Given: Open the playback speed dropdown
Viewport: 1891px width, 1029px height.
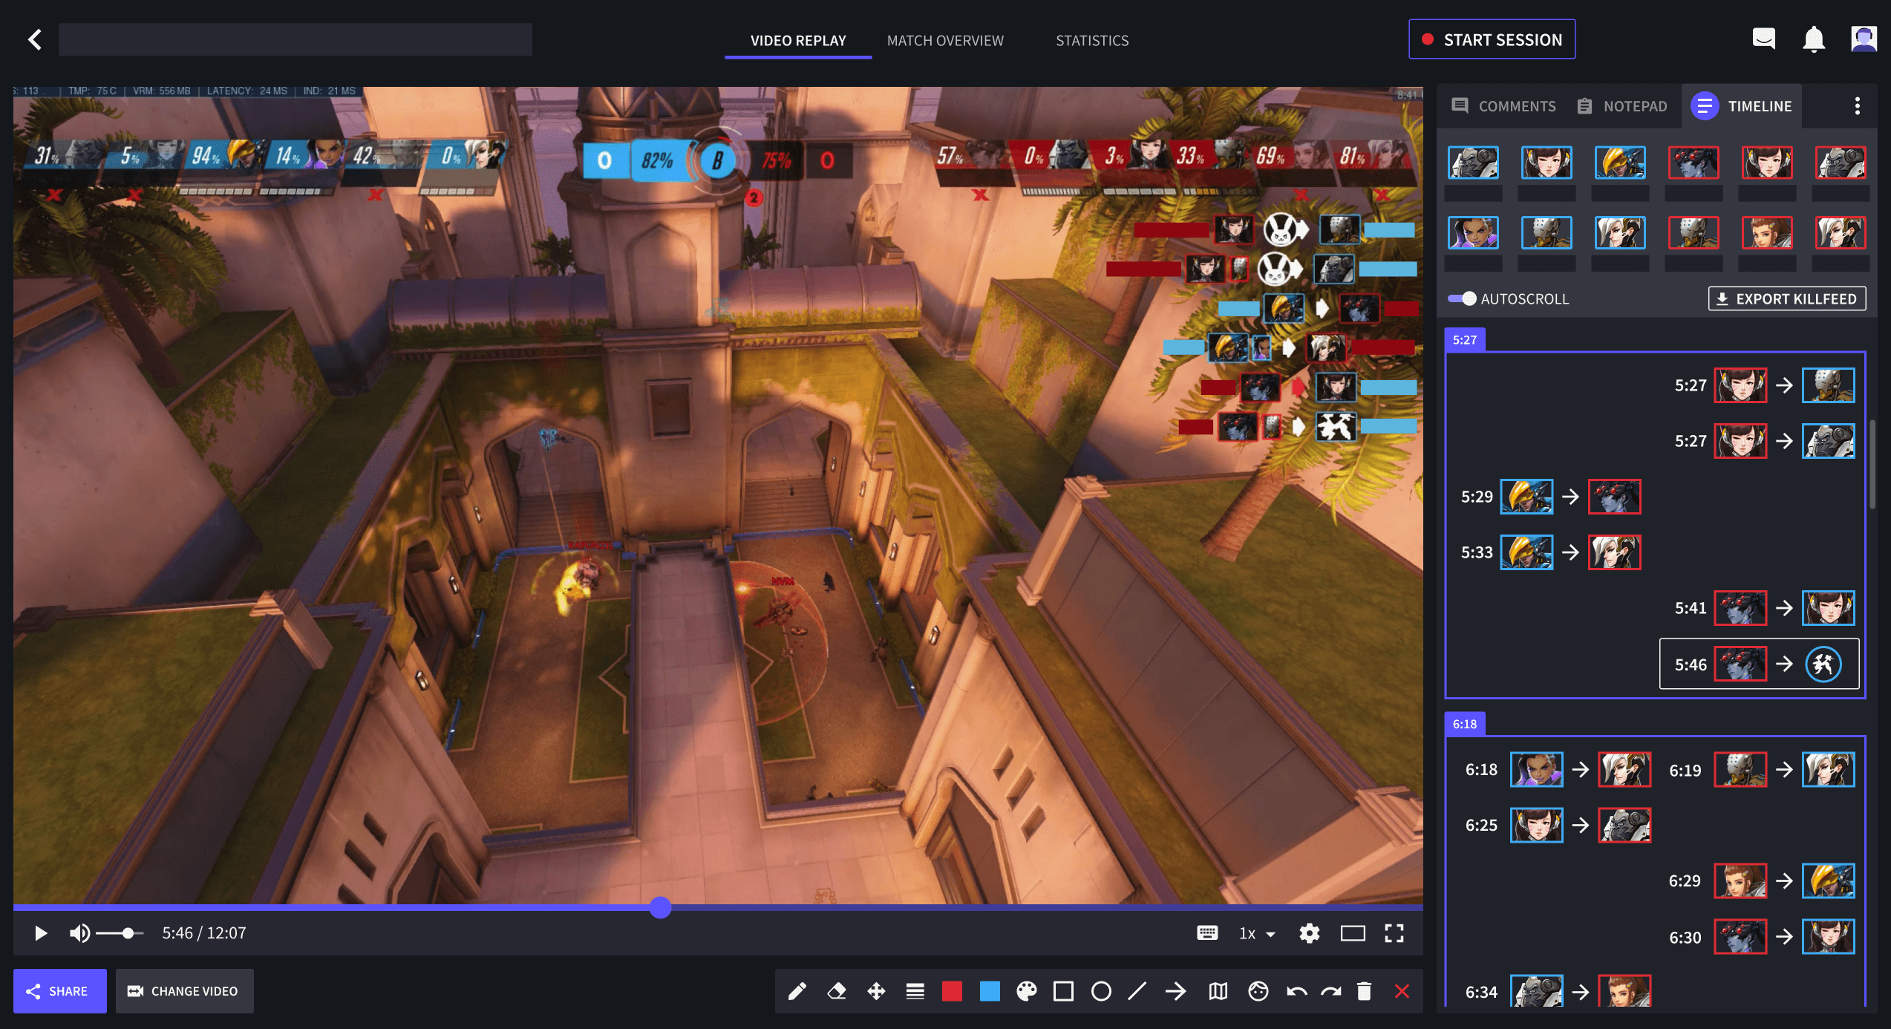Looking at the screenshot, I should (x=1254, y=933).
